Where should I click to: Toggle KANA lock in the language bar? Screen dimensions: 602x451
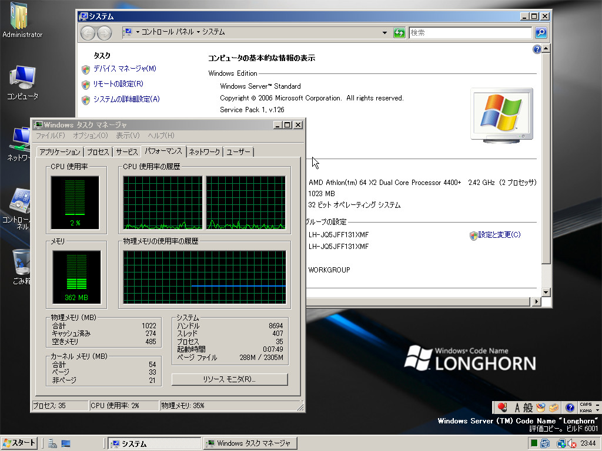pyautogui.click(x=586, y=410)
